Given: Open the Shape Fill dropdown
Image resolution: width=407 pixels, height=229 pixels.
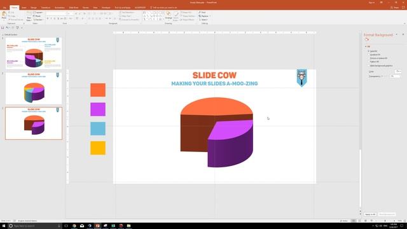Looking at the screenshot, I should [186, 13].
